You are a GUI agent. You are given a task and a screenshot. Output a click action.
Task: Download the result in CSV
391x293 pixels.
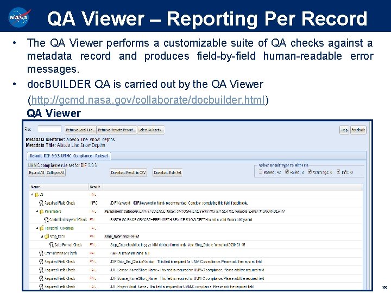point(128,173)
